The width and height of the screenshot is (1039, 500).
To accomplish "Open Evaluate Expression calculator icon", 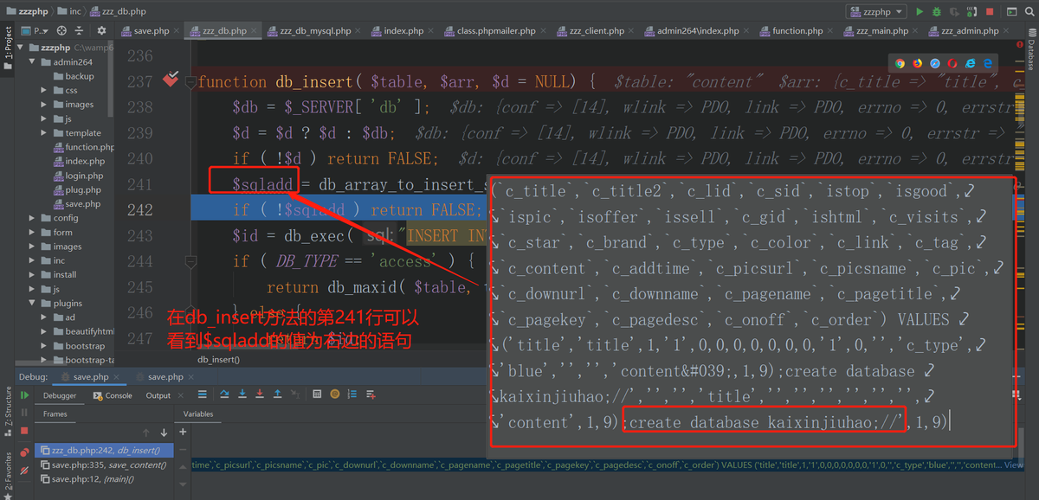I will pyautogui.click(x=316, y=394).
